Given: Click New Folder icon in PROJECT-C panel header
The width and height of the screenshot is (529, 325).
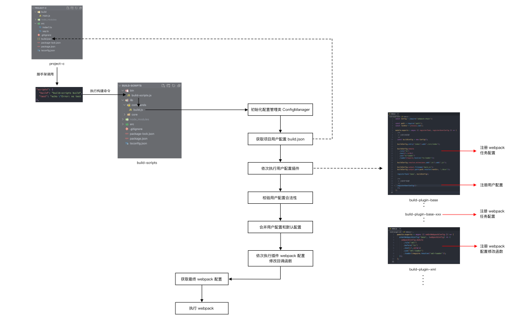Looking at the screenshot, I should (x=72, y=8).
